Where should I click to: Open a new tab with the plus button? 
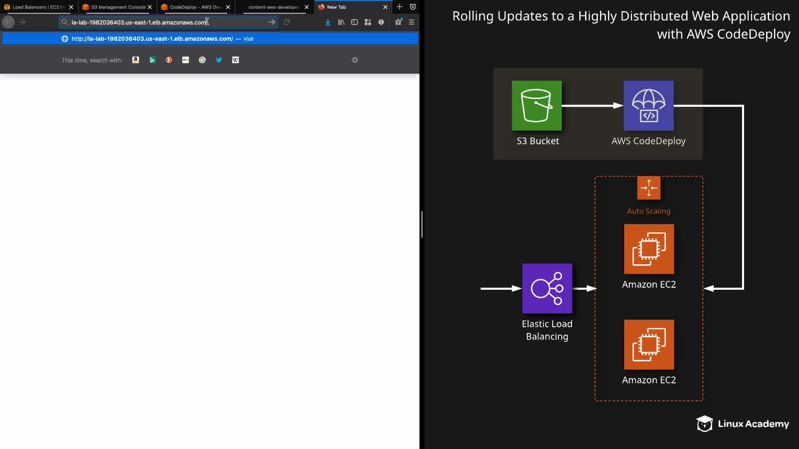tap(399, 7)
